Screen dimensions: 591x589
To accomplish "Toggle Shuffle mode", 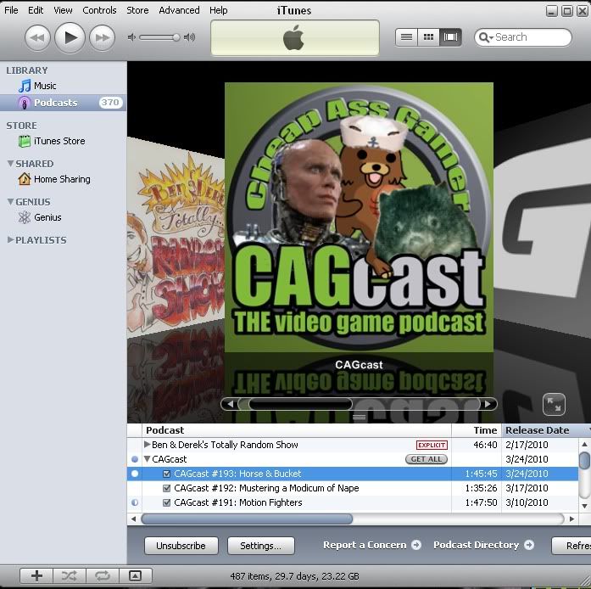I will pos(70,575).
